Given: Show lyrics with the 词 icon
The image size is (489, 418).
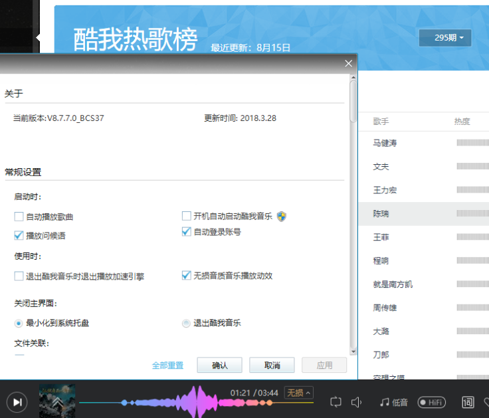Looking at the screenshot, I should 468,402.
